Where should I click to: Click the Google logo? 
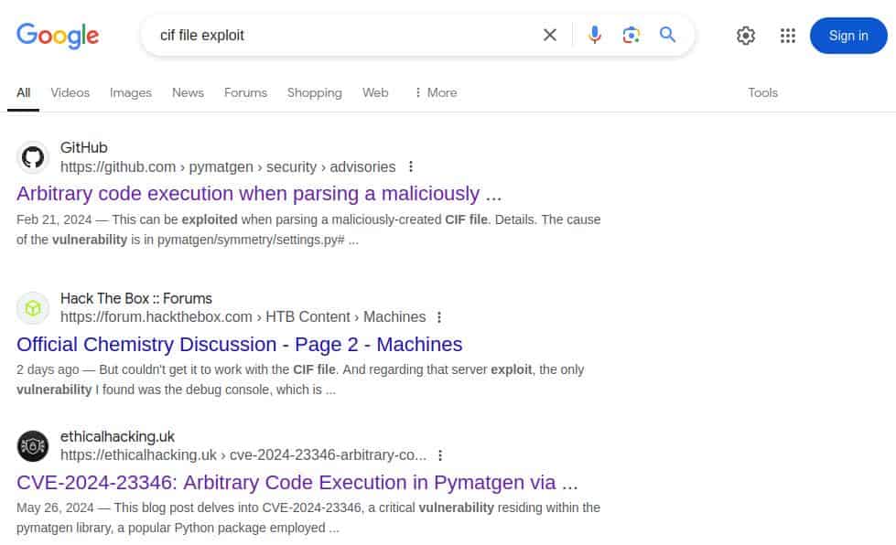click(x=58, y=36)
